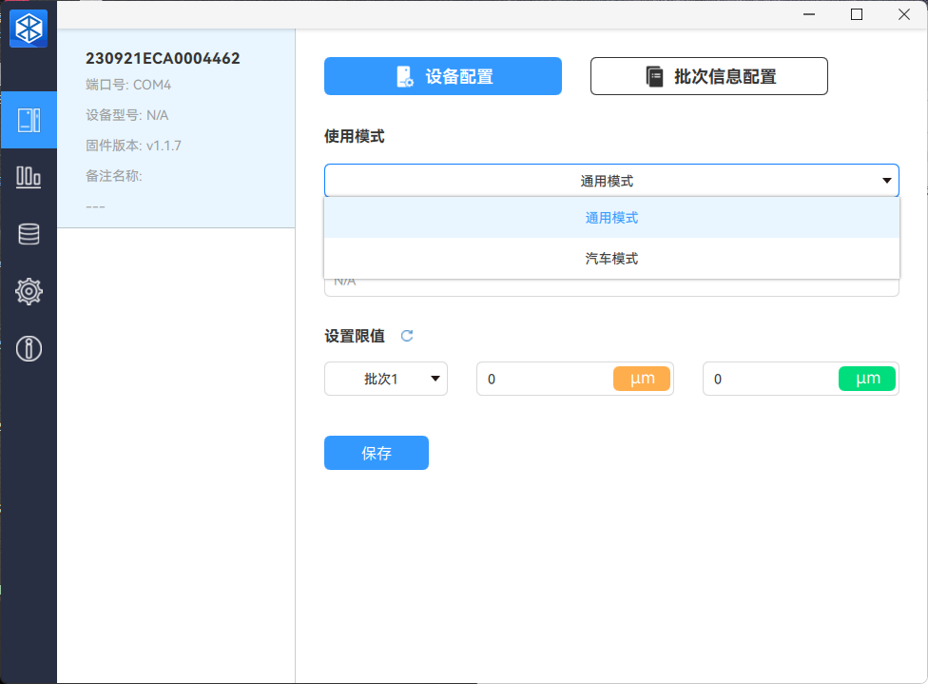Minimize the application window
Viewport: 928px width, 684px height.
coord(809,14)
